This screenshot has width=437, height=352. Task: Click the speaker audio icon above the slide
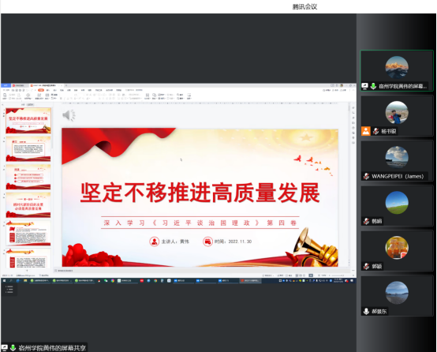click(69, 115)
